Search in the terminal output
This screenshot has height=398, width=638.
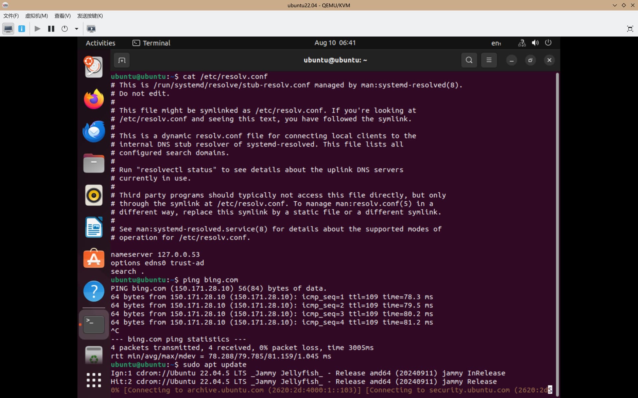coord(469,60)
